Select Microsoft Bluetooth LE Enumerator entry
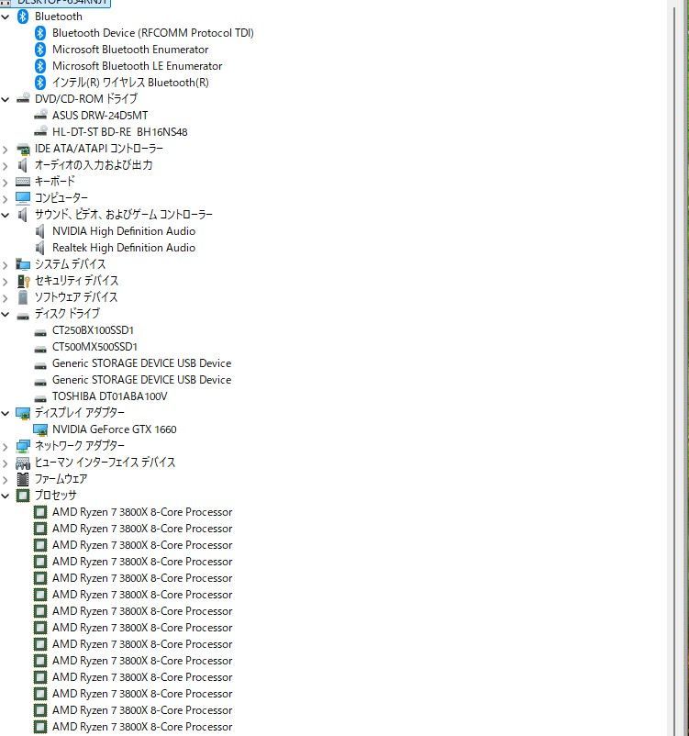The image size is (689, 736). tap(137, 66)
